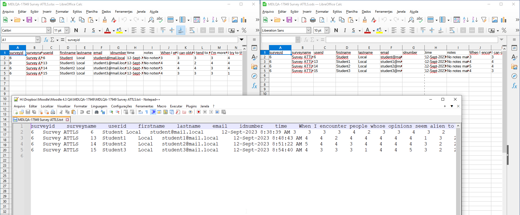Open Navigator compass icon in xlsx Calc sidebar
The image size is (520, 215).
(x=254, y=76)
